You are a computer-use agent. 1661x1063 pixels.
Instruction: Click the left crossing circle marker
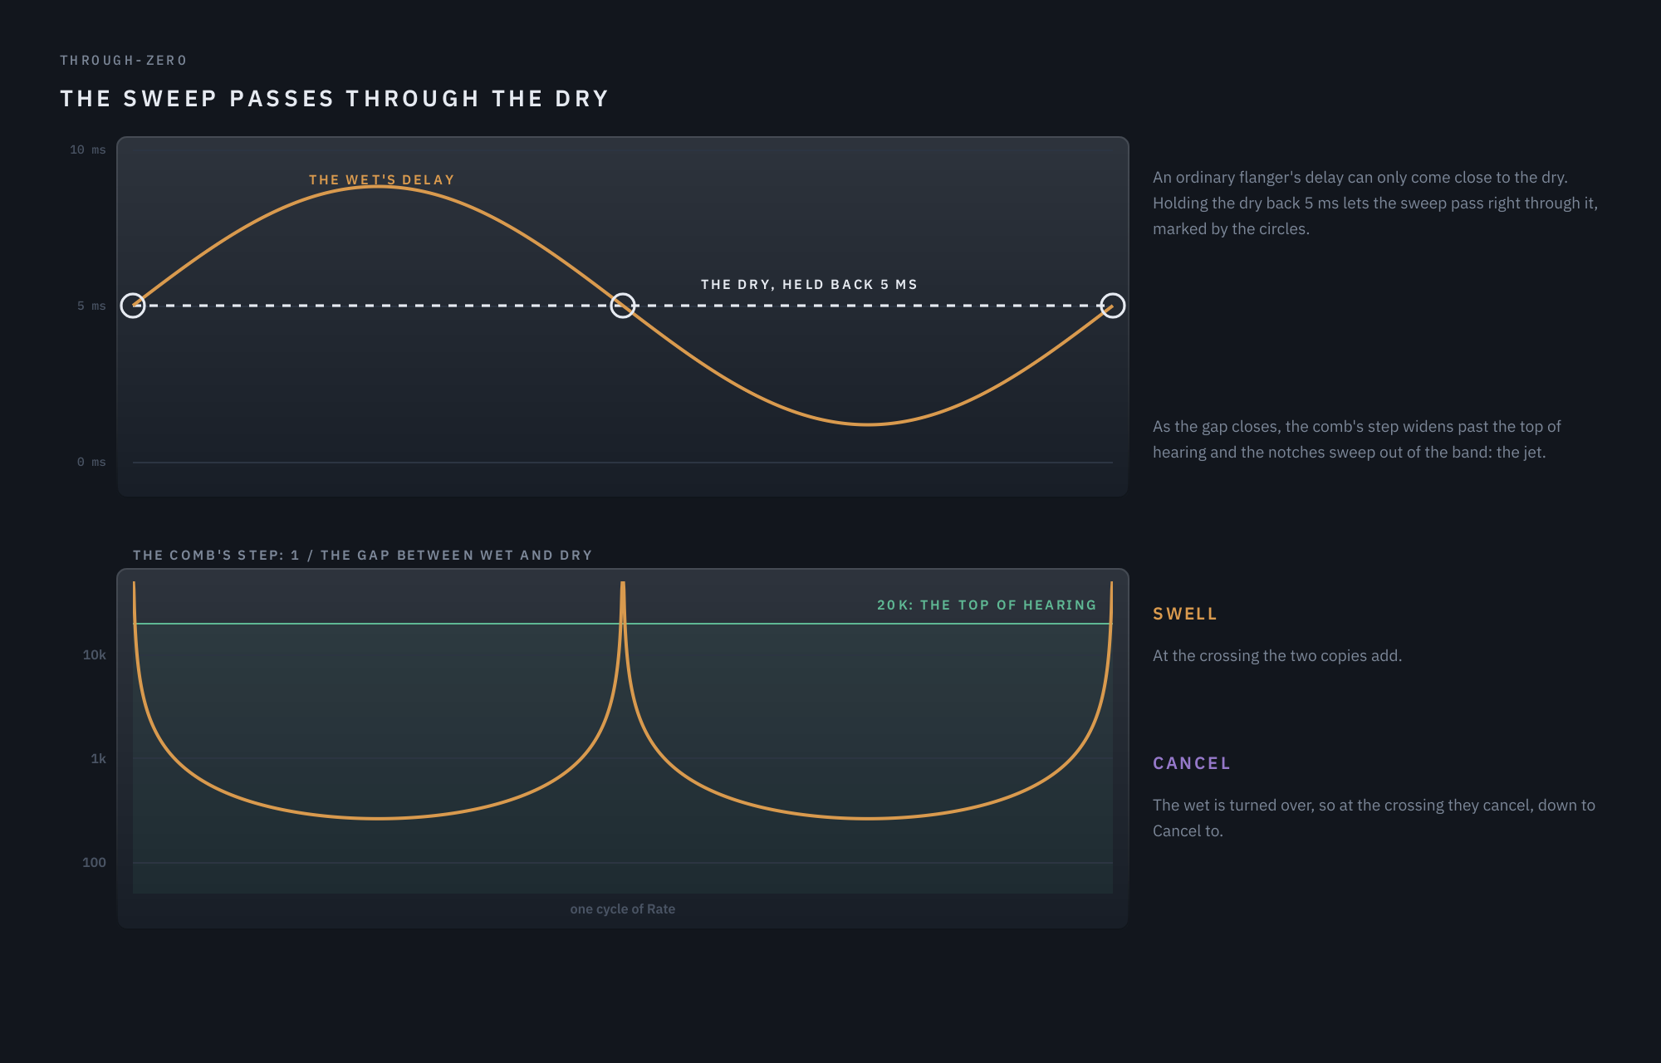[x=133, y=306]
